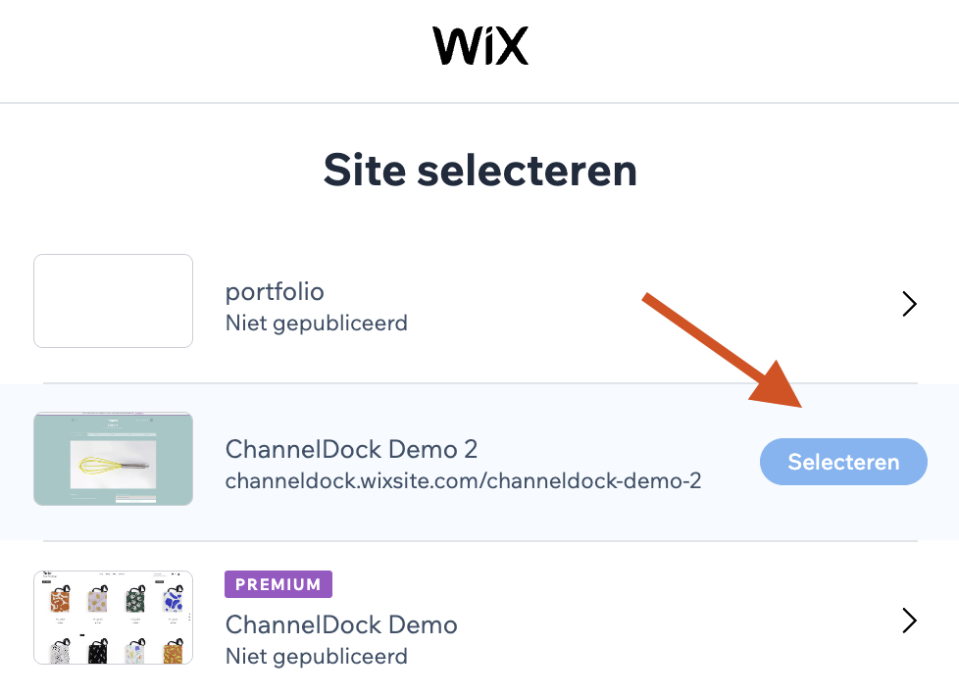Click the Wix logo at top

click(480, 45)
